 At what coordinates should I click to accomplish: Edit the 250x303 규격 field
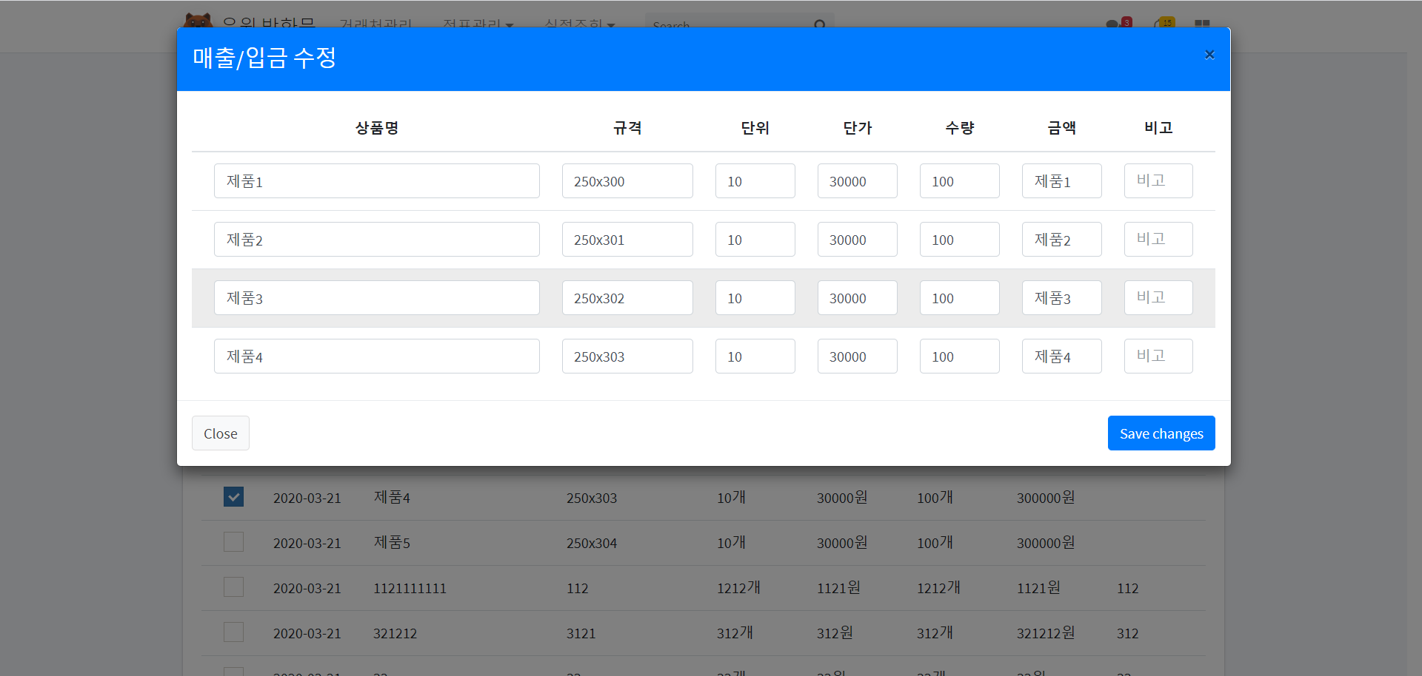tap(627, 356)
